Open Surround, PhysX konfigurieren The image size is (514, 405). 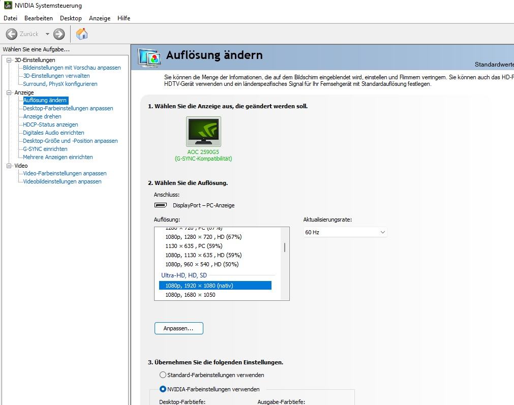point(60,84)
